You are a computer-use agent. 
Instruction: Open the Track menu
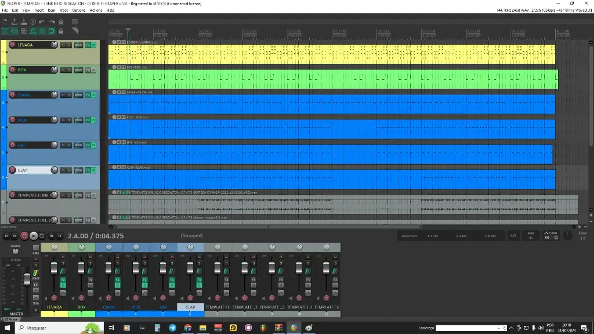pyautogui.click(x=64, y=10)
